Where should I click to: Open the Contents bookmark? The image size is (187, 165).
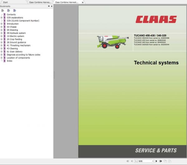pyautogui.click(x=11, y=15)
